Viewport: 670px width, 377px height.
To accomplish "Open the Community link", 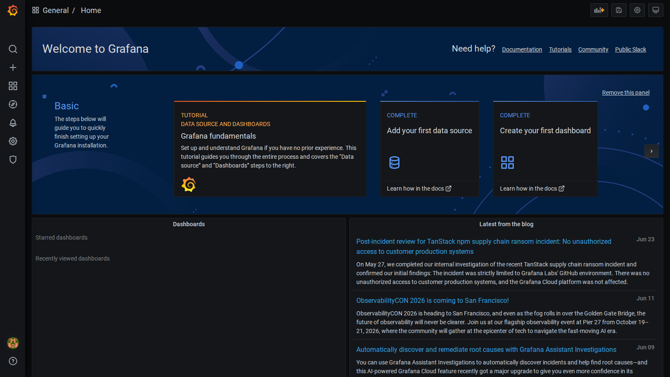I will [x=593, y=49].
